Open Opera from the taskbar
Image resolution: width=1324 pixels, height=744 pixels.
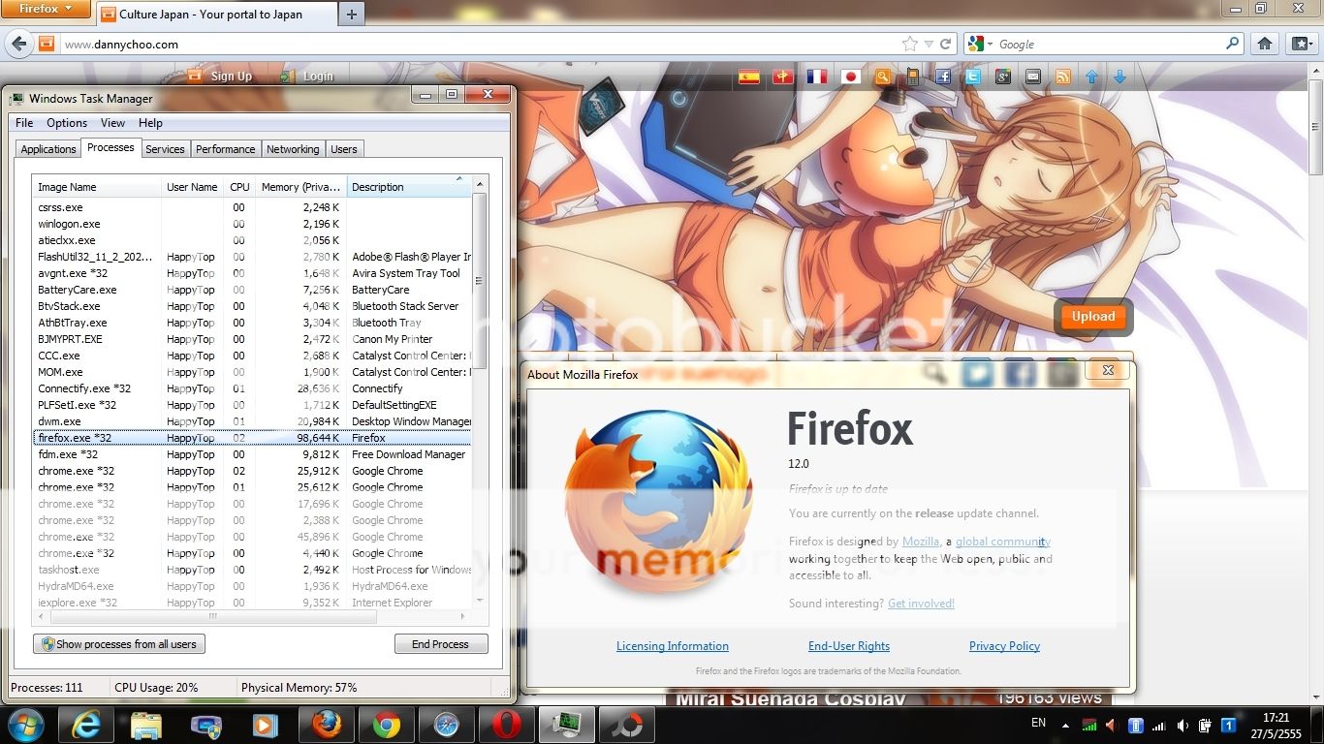click(x=506, y=725)
